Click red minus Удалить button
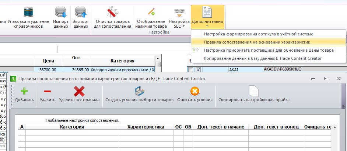Viewport: 347px width, 151px height. tap(48, 94)
